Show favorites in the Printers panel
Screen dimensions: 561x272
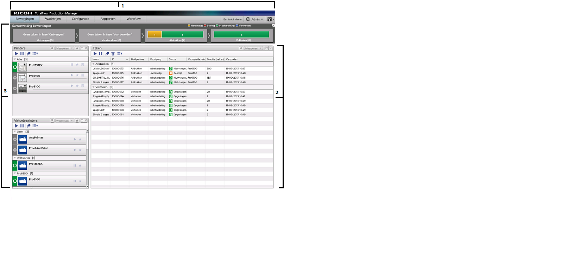point(77,48)
